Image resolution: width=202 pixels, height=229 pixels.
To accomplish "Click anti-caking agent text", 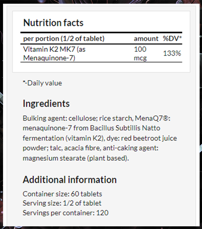I will coord(131,148).
